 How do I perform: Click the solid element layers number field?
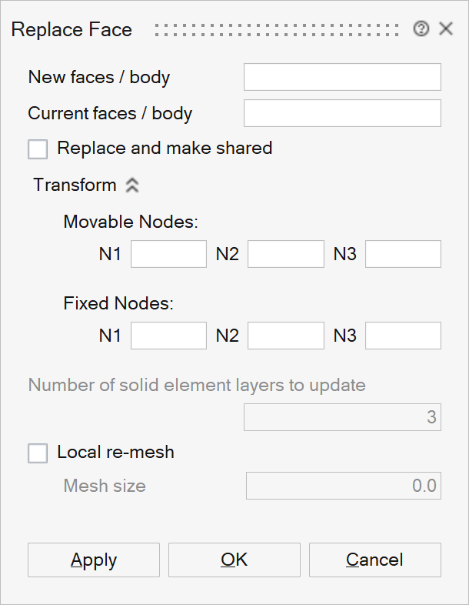coord(342,417)
